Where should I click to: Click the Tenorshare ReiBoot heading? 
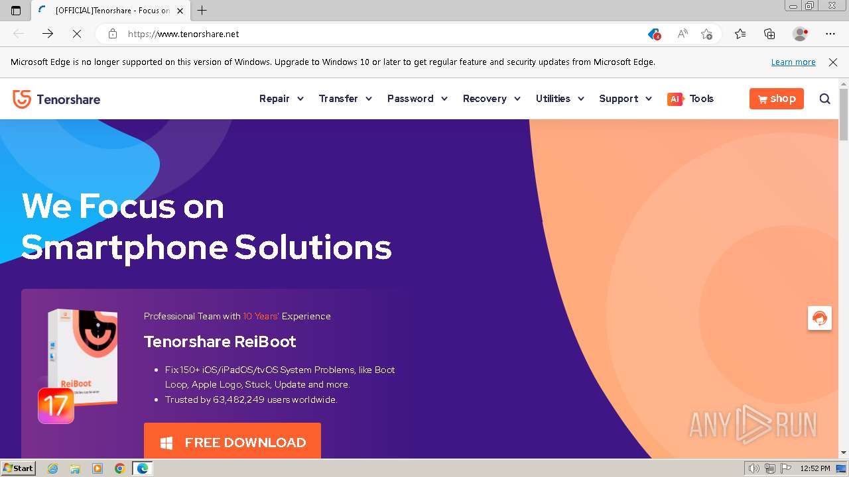pyautogui.click(x=220, y=342)
